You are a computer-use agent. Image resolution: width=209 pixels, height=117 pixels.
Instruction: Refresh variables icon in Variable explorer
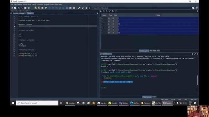click(x=116, y=11)
